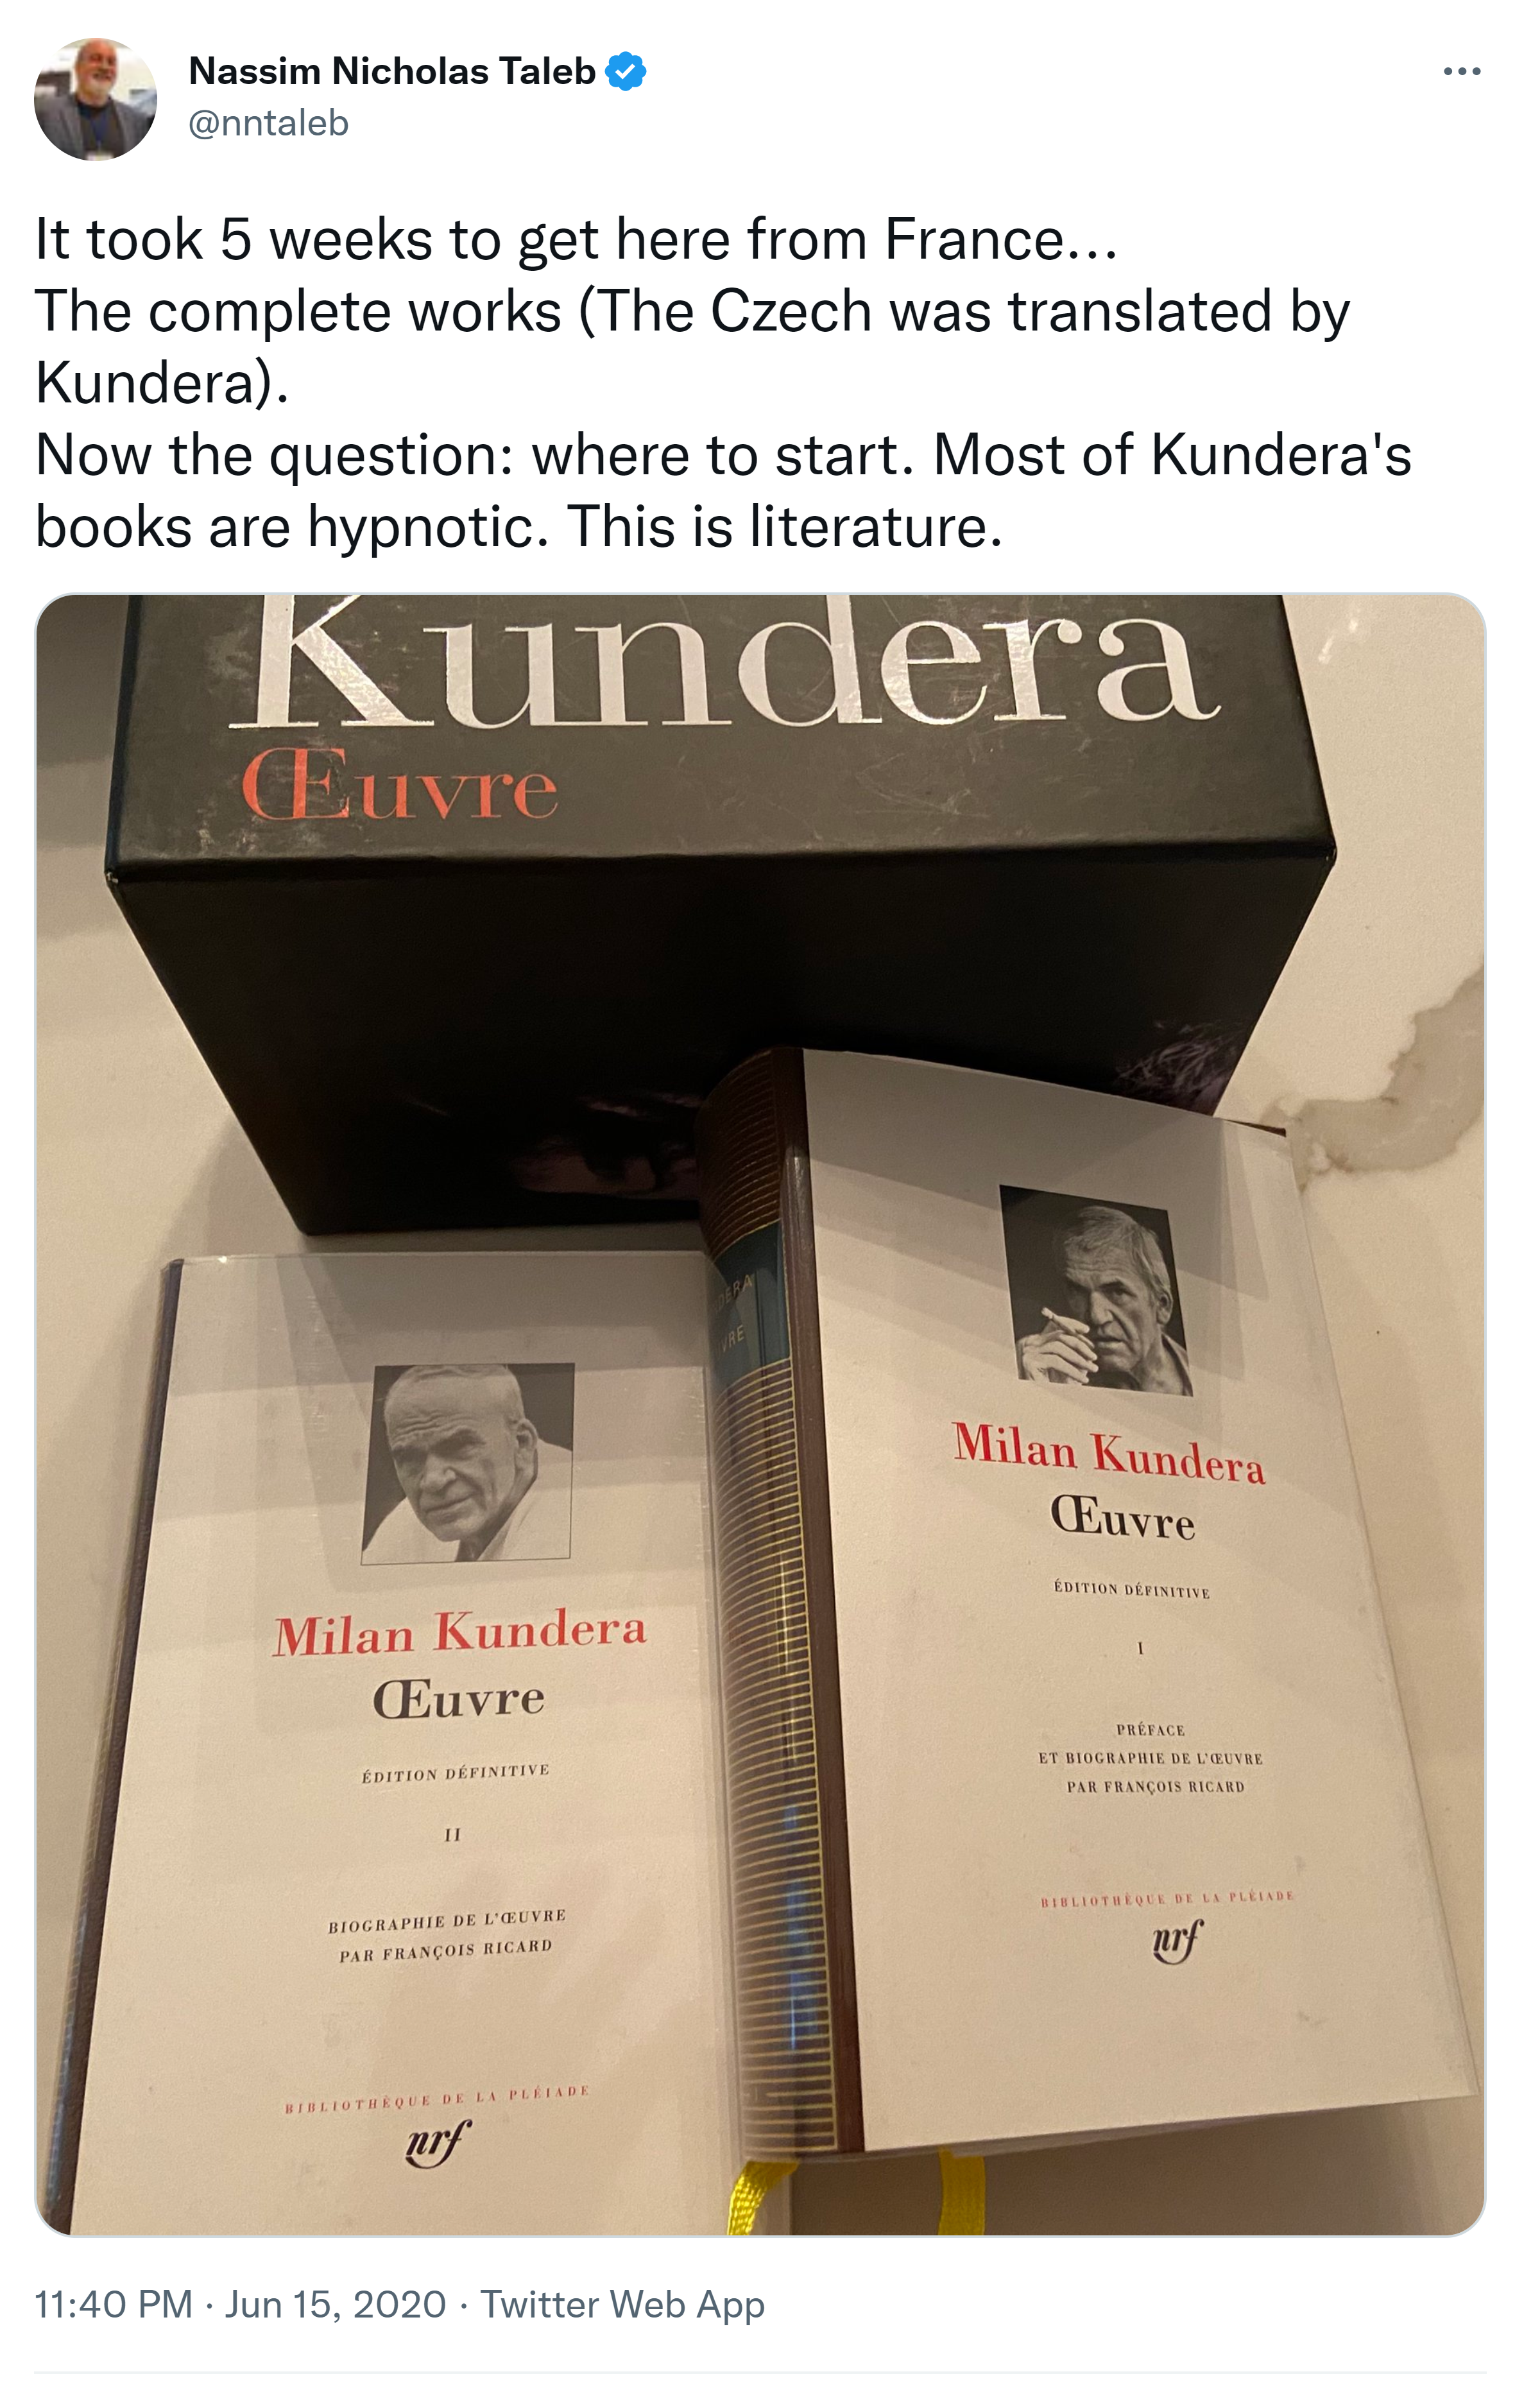Screen dimensions: 1515x2408
Task: Open the Nassim Nicholas Taleb display name link
Action: 392,71
